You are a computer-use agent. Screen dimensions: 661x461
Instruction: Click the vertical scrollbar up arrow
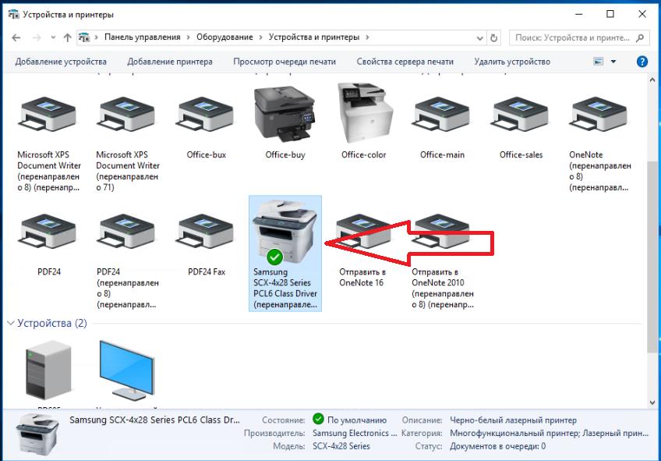click(652, 80)
